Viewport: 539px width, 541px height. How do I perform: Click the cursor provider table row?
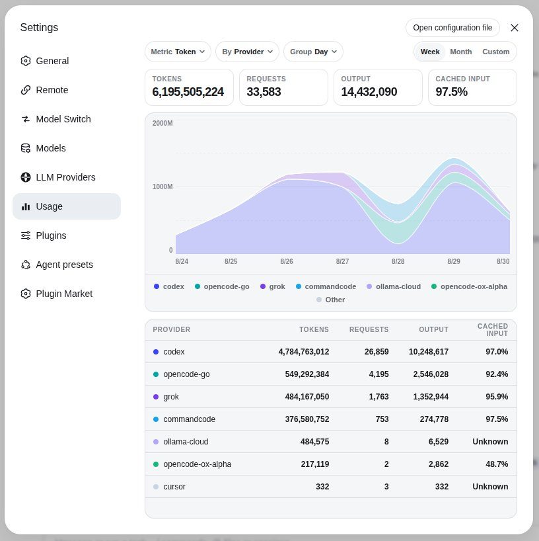331,487
